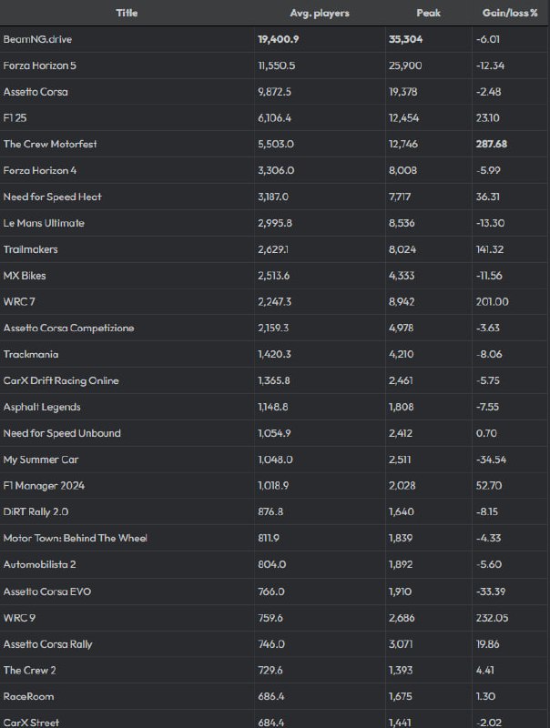Click The Crew 2 peak 1,393
Image resolution: width=550 pixels, height=728 pixels.
pyautogui.click(x=401, y=671)
